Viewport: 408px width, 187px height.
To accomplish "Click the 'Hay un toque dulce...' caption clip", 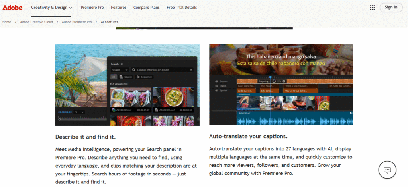I will pyautogui.click(x=300, y=91).
